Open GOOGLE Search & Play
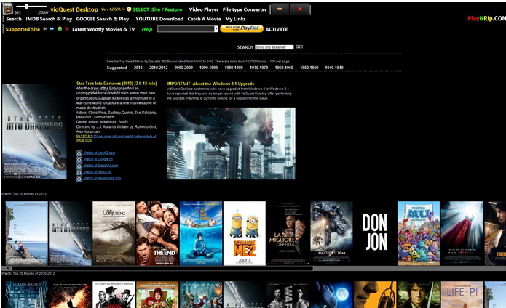Screen dimensions: 506x308 coord(103,19)
